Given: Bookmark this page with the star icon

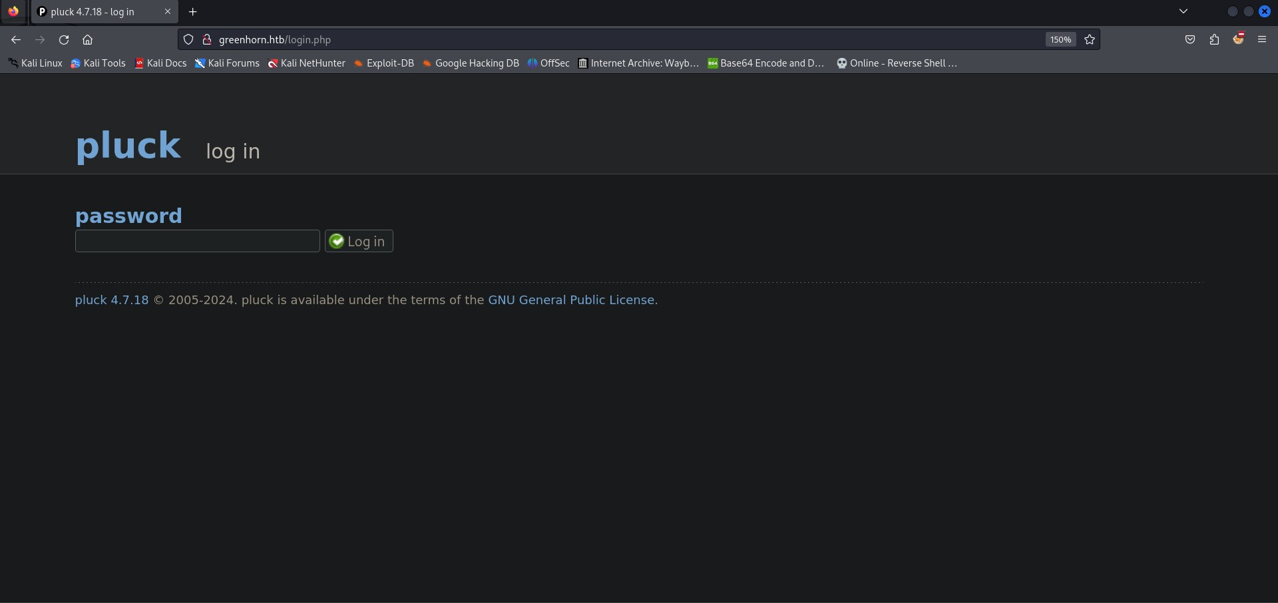Looking at the screenshot, I should (x=1090, y=40).
